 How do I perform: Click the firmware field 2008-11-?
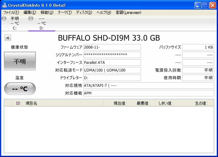point(112,47)
